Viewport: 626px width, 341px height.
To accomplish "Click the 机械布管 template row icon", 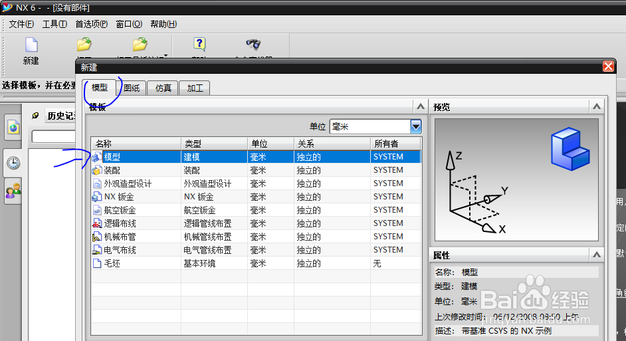I will pyautogui.click(x=96, y=237).
